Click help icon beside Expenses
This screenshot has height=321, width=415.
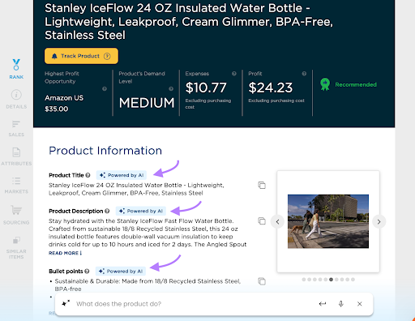pyautogui.click(x=234, y=74)
